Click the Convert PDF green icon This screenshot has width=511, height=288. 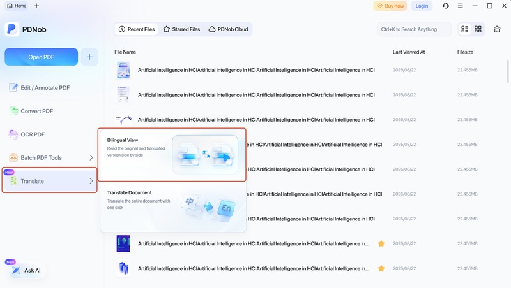click(x=13, y=111)
